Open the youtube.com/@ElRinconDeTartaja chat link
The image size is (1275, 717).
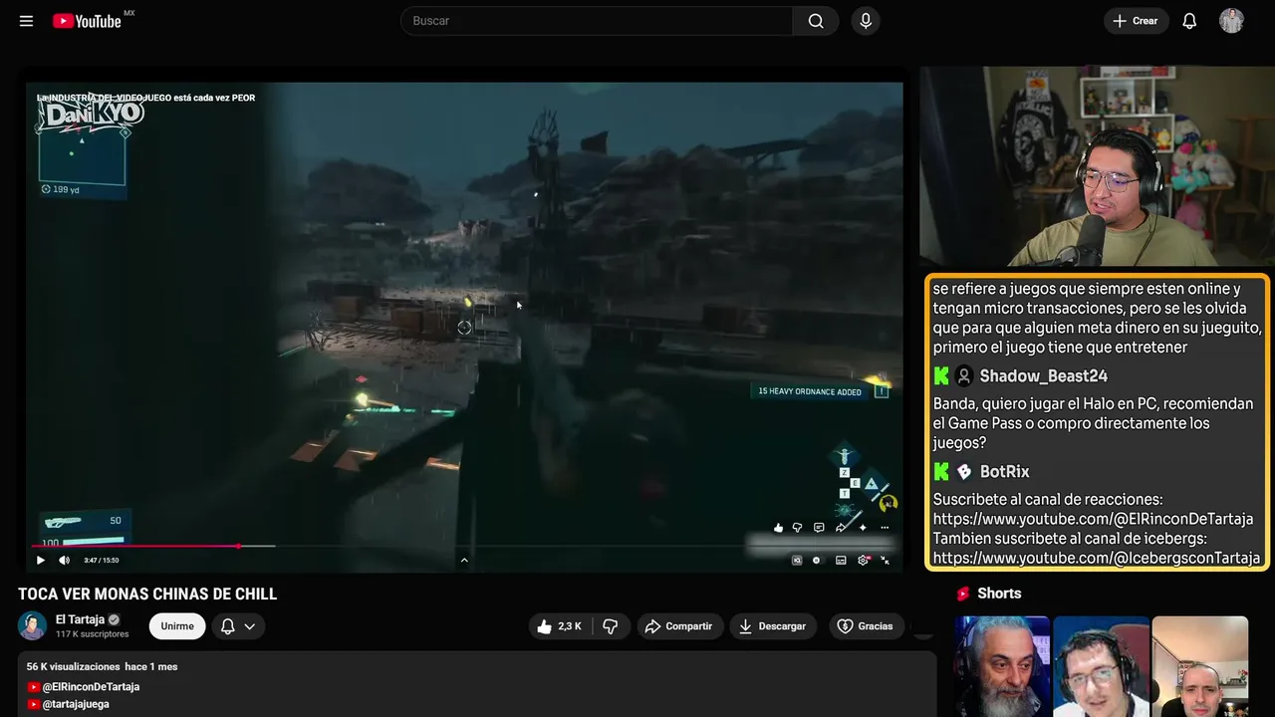coord(1093,519)
